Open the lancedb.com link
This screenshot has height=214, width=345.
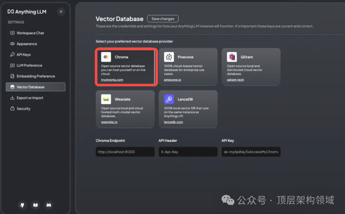click(173, 122)
